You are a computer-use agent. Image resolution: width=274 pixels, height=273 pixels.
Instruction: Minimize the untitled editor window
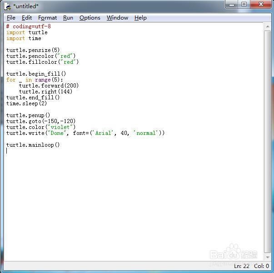coord(232,5)
